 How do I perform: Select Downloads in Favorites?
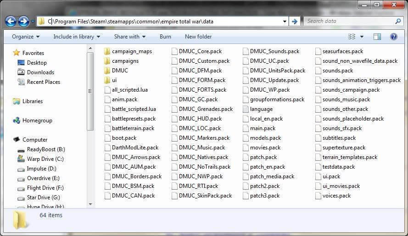pyautogui.click(x=40, y=72)
